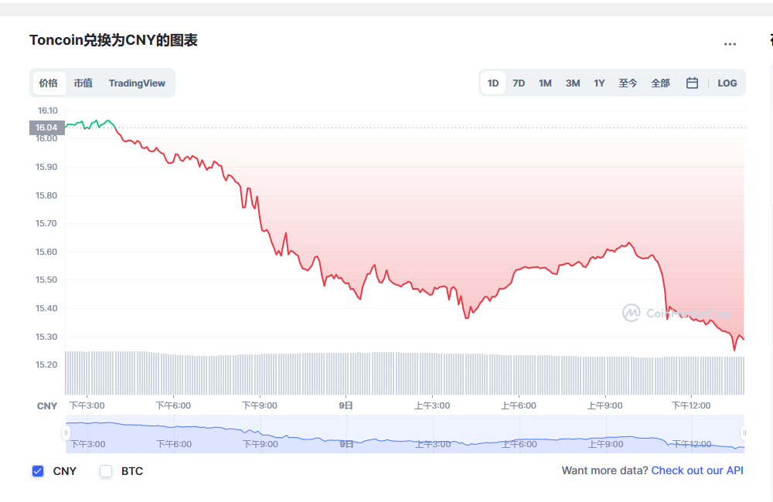773x502 pixels.
Task: Open the calendar date range picker
Action: point(692,83)
